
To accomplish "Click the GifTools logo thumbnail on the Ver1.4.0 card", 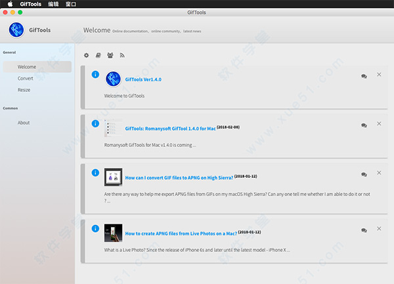I will click(x=114, y=79).
